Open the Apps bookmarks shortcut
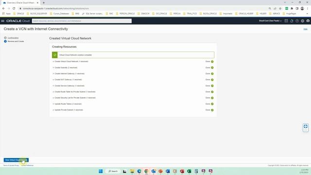 6,14
